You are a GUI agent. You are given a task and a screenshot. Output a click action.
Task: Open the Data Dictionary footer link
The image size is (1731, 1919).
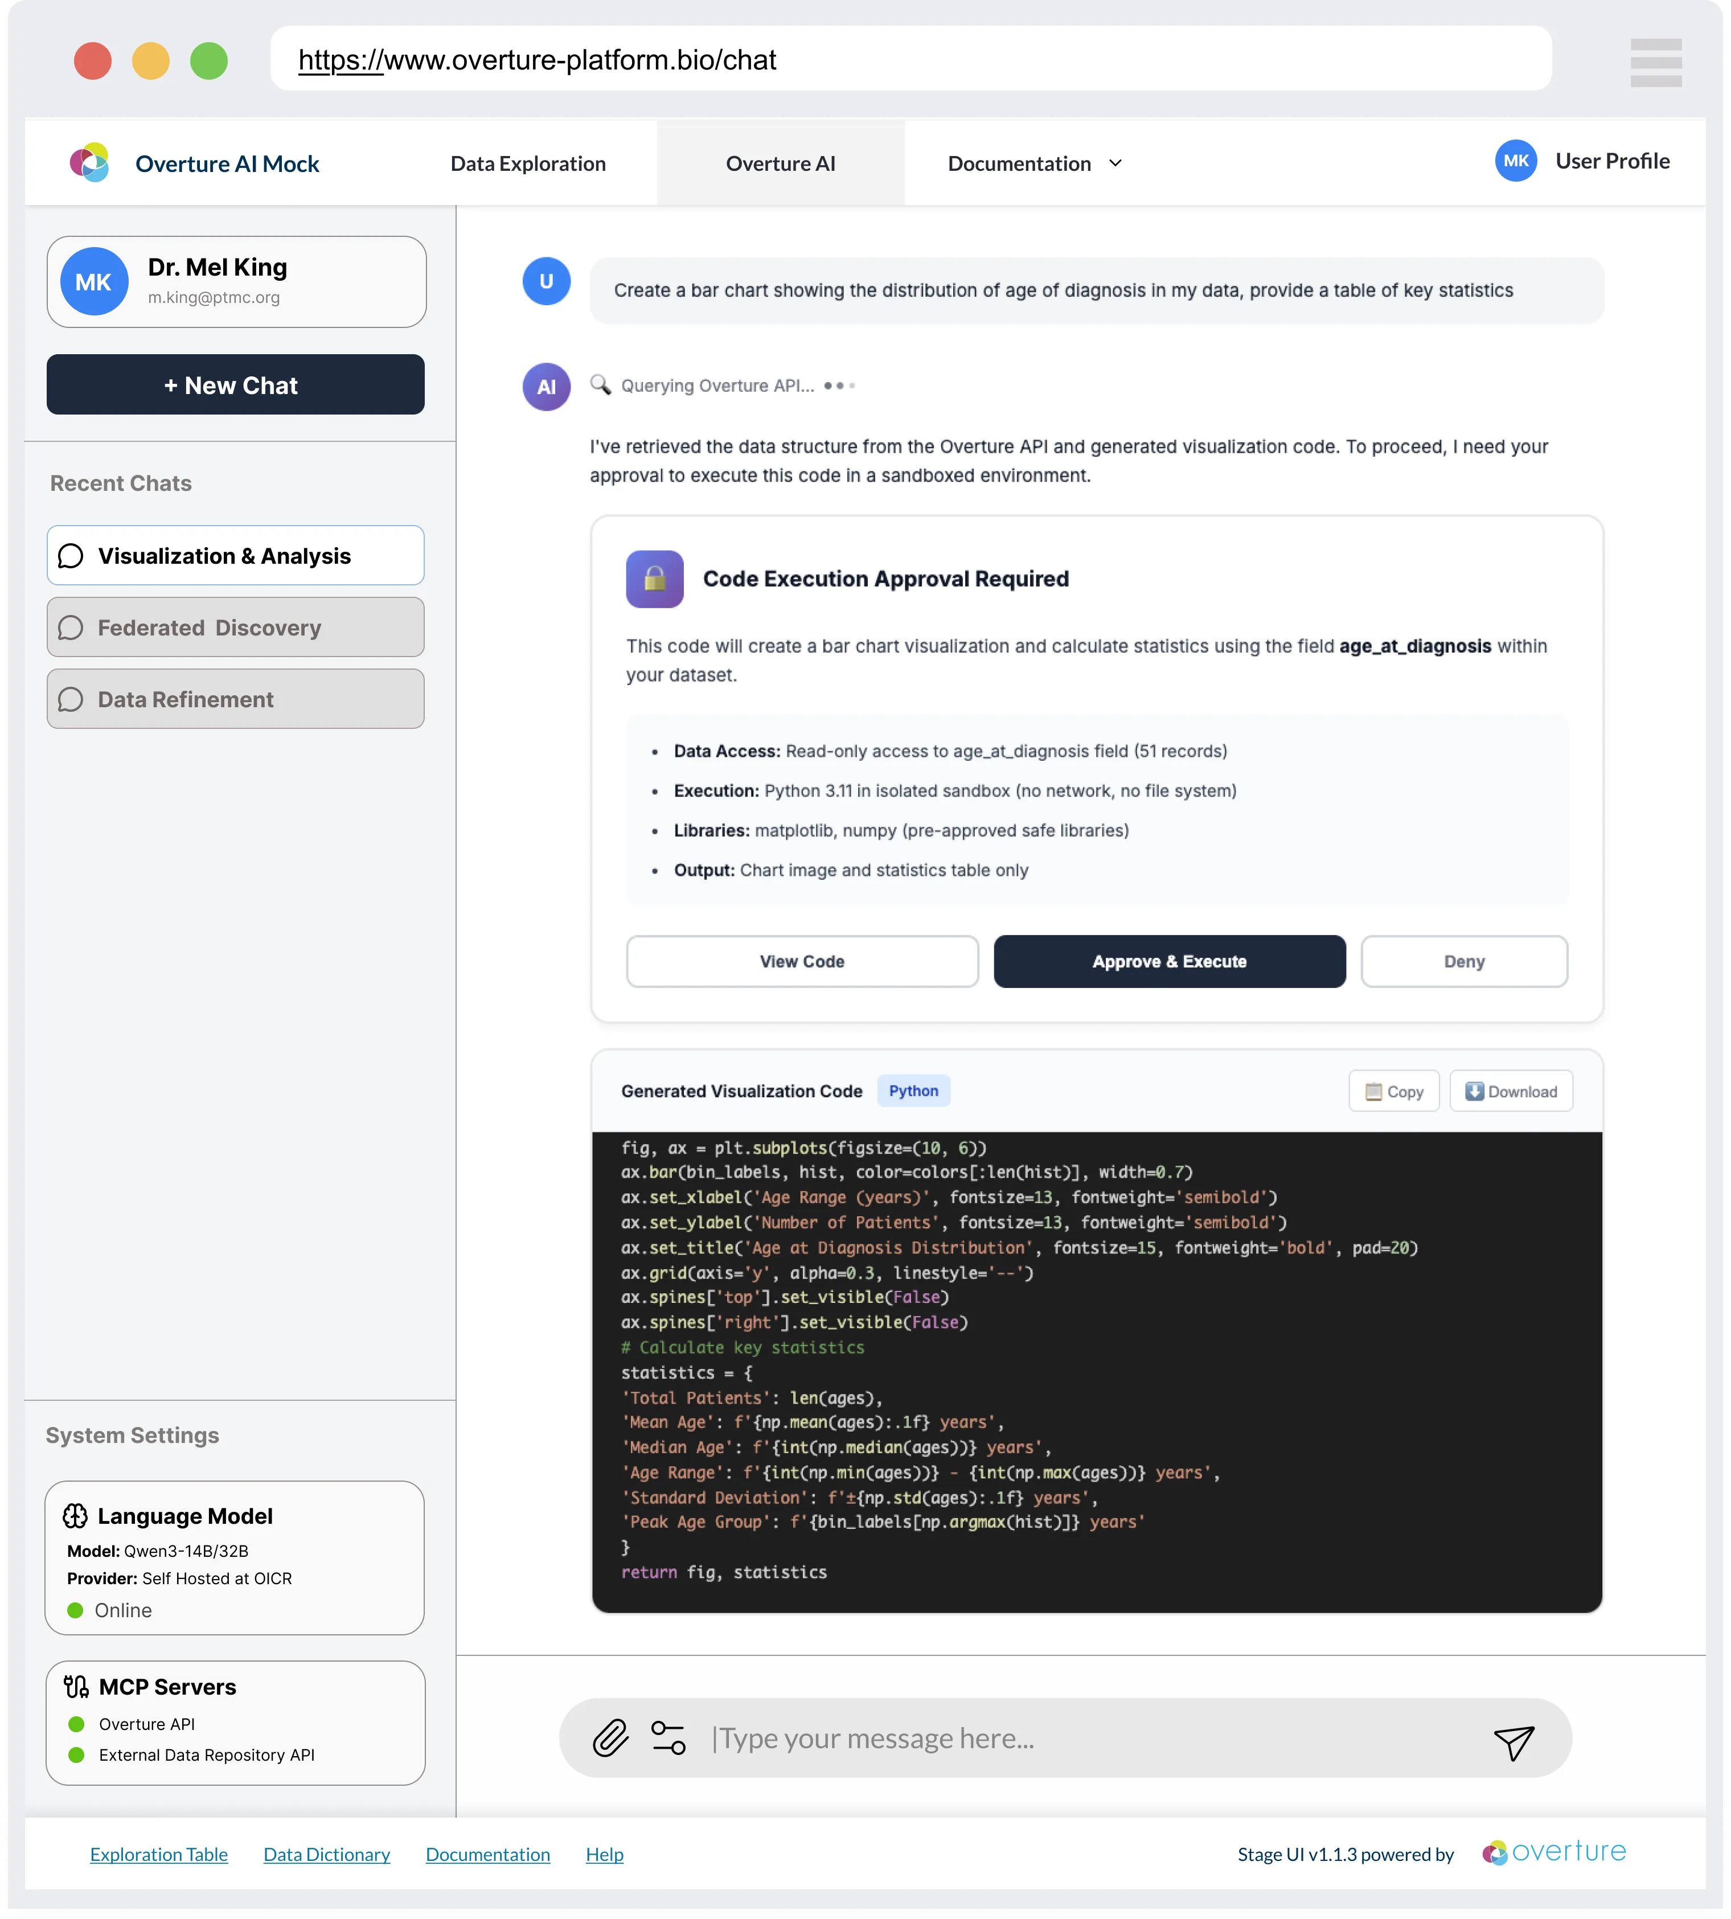pos(326,1854)
